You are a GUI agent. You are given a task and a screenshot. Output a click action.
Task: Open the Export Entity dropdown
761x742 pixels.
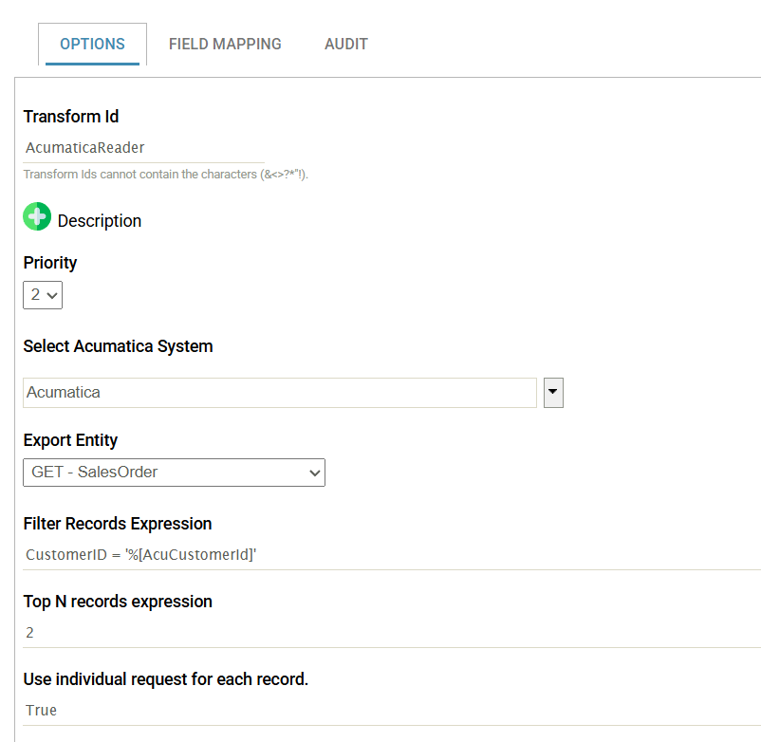point(174,473)
